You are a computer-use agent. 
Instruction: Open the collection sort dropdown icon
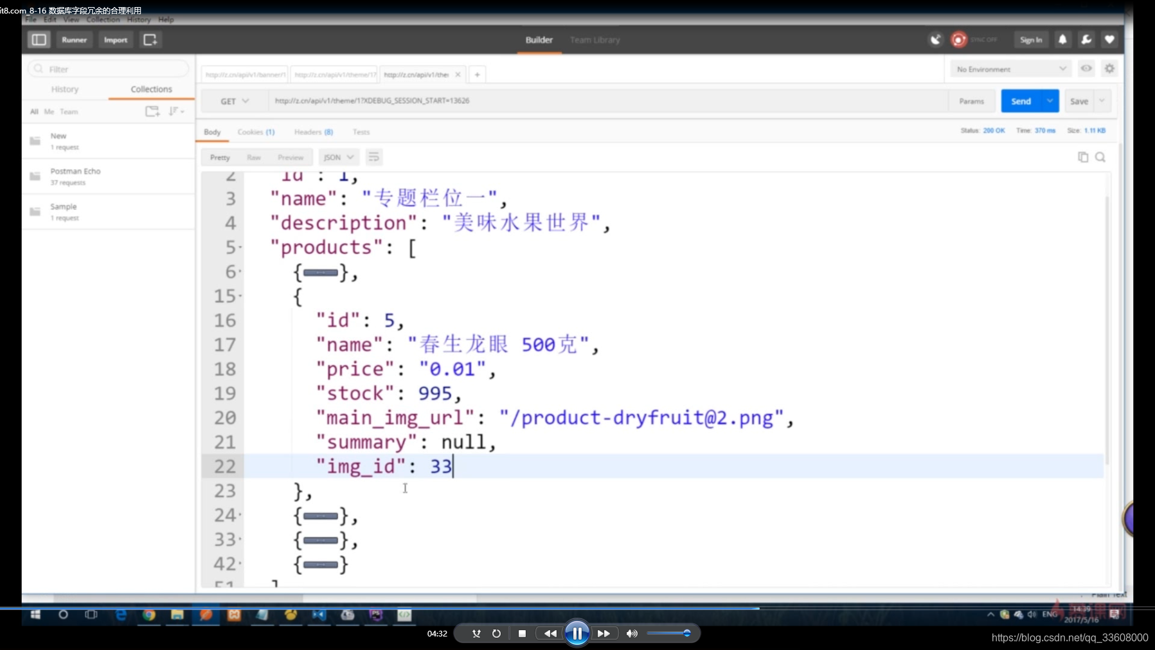click(176, 111)
